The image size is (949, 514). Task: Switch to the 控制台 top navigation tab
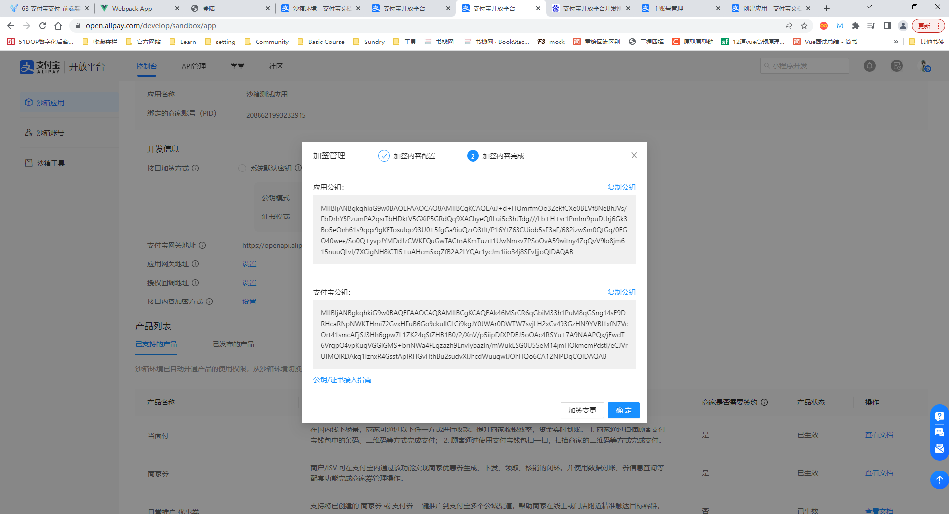146,66
